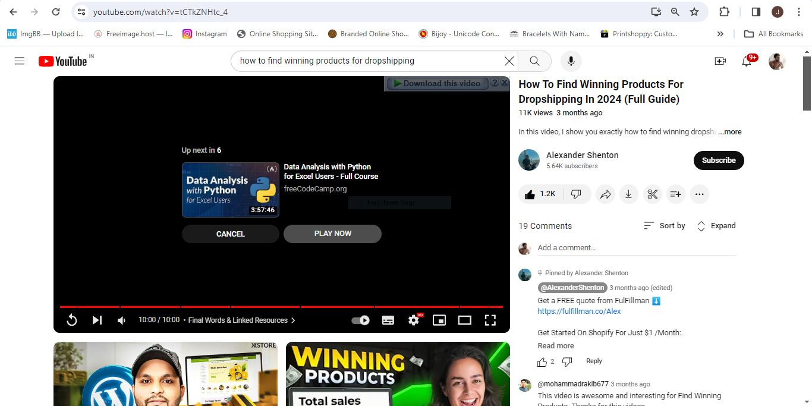
Task: Close the Download this video bar
Action: tap(504, 83)
